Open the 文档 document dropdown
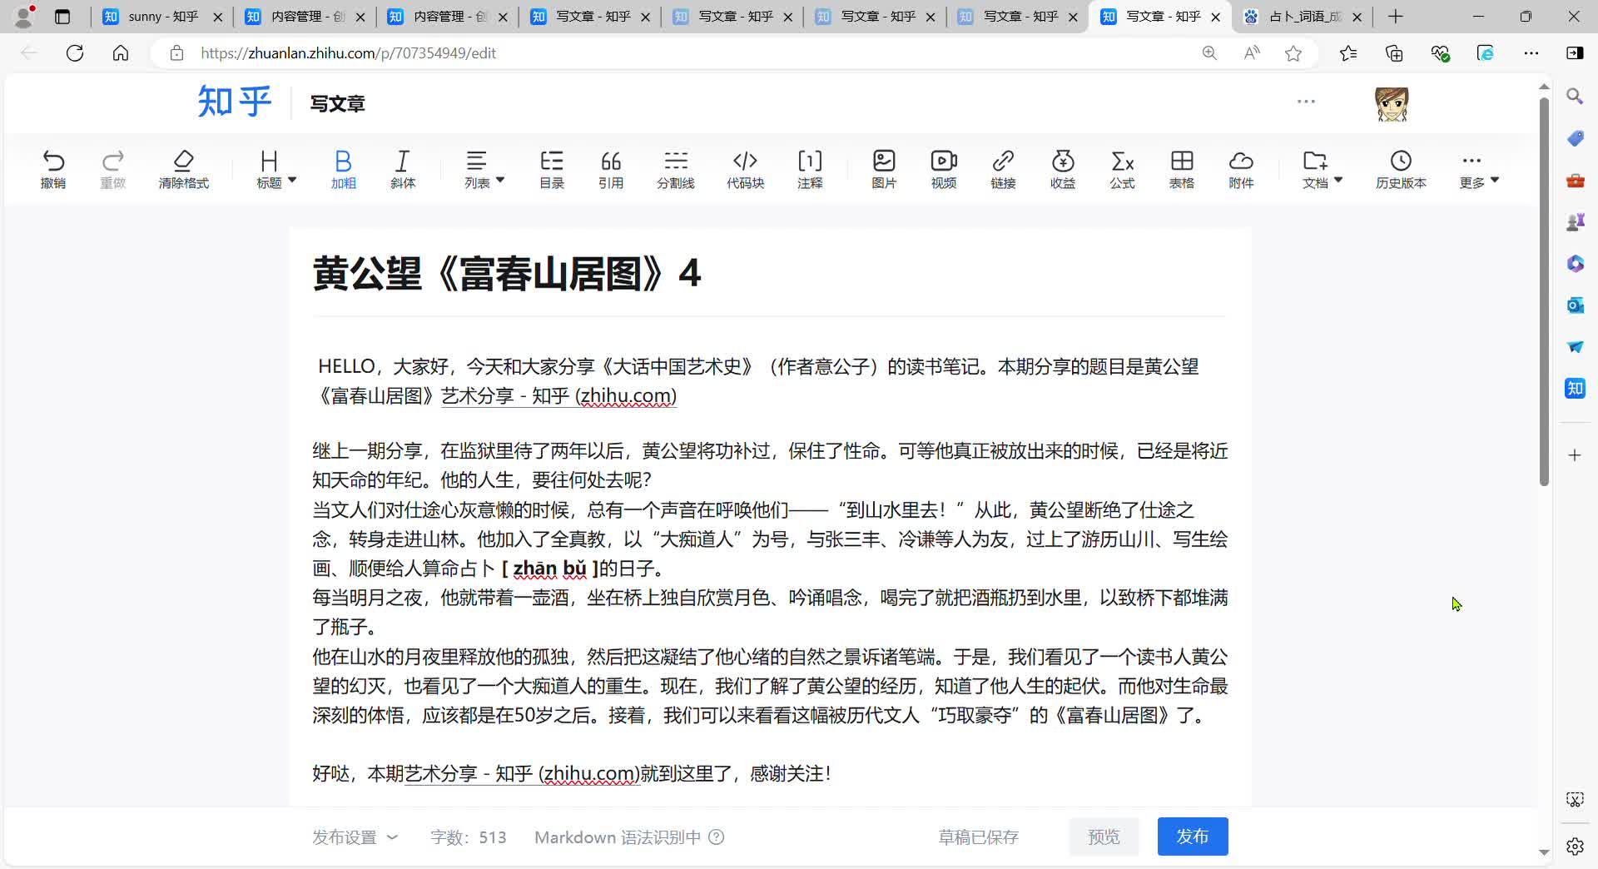This screenshot has height=869, width=1598. point(1322,169)
